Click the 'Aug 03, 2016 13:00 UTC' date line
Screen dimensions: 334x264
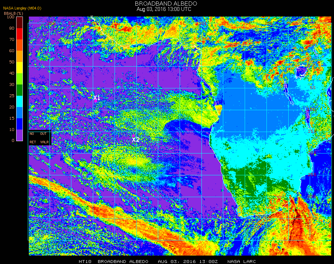coord(164,9)
